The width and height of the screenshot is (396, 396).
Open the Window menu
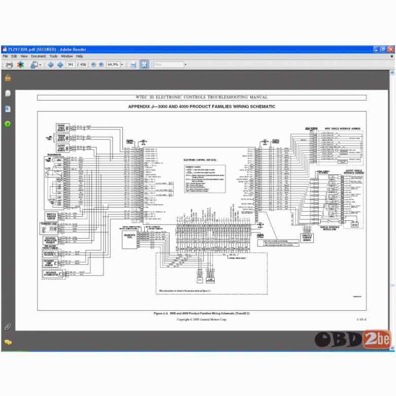67,56
